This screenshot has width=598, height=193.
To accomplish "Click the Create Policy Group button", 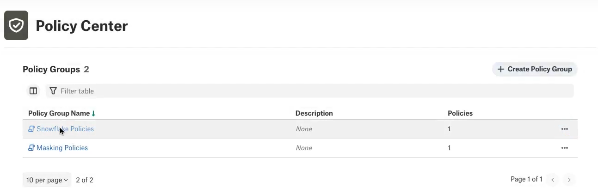I will 535,69.
